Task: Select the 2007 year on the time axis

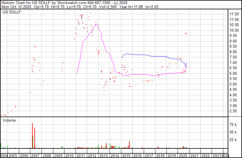Action: 35,156
